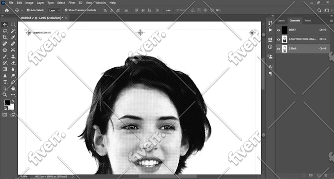Switch to the Layers tab
334x179 pixels.
click(x=281, y=21)
